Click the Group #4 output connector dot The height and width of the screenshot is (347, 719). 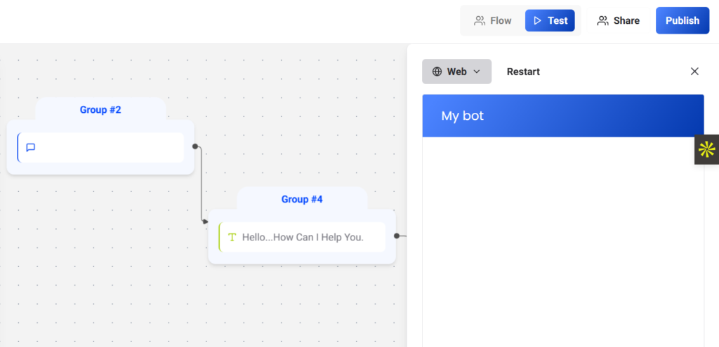(397, 236)
